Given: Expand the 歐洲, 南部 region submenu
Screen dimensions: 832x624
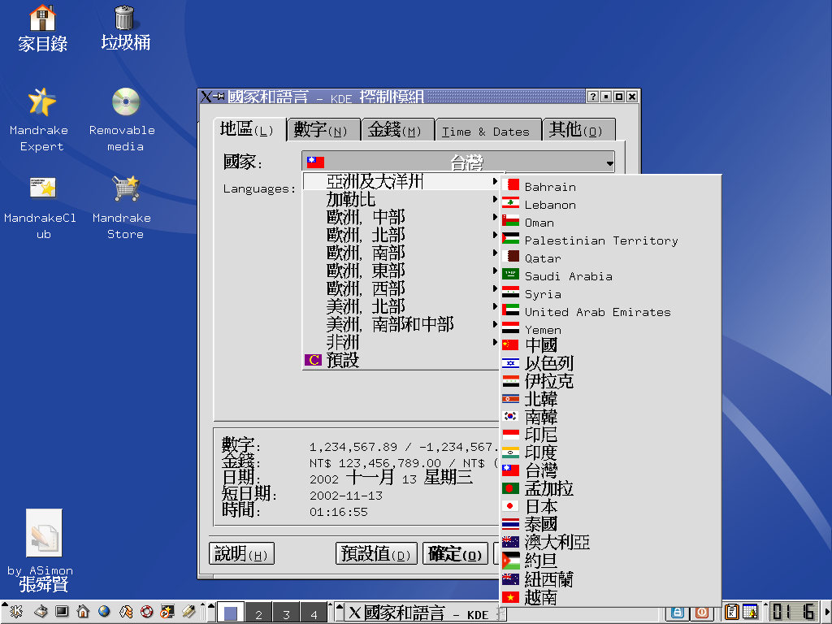Looking at the screenshot, I should pyautogui.click(x=401, y=253).
